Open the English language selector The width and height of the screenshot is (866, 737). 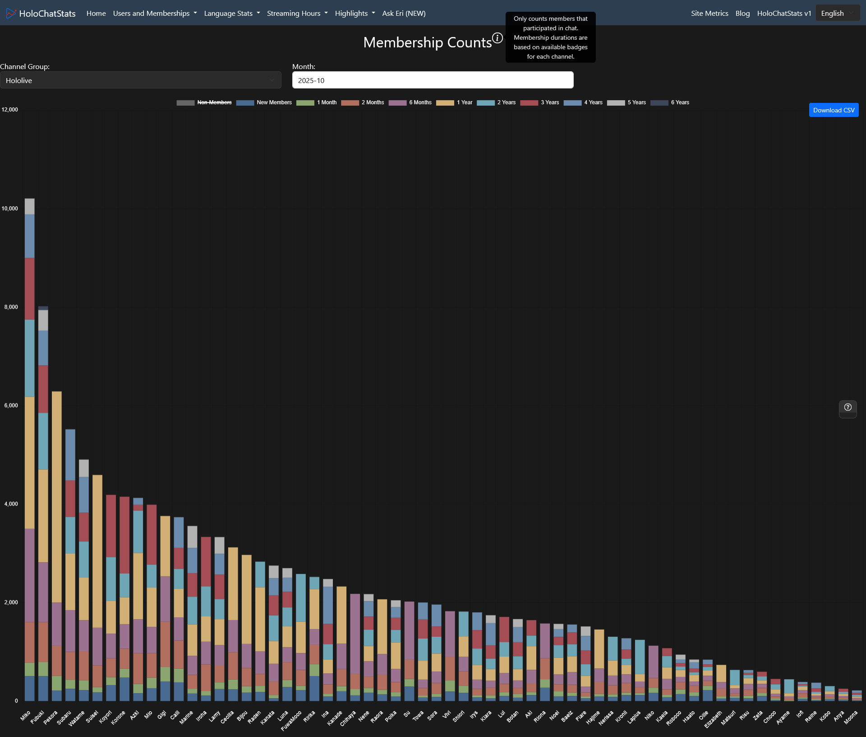(837, 13)
